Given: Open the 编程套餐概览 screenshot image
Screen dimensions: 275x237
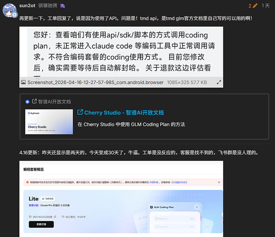Looking at the screenshot, I should [121, 199].
